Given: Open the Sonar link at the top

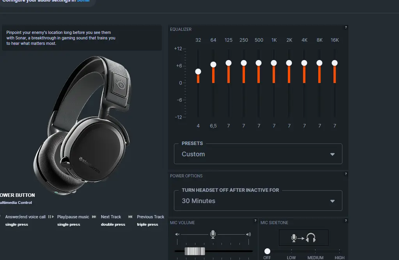Looking at the screenshot, I should (x=83, y=1).
